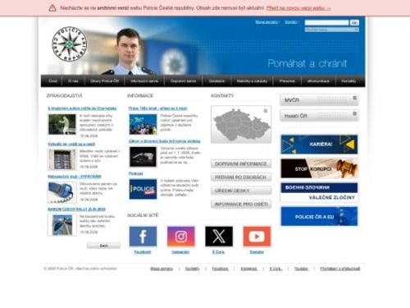
Task: Click the small icon on Hasiči ČR button
Action: [354, 113]
